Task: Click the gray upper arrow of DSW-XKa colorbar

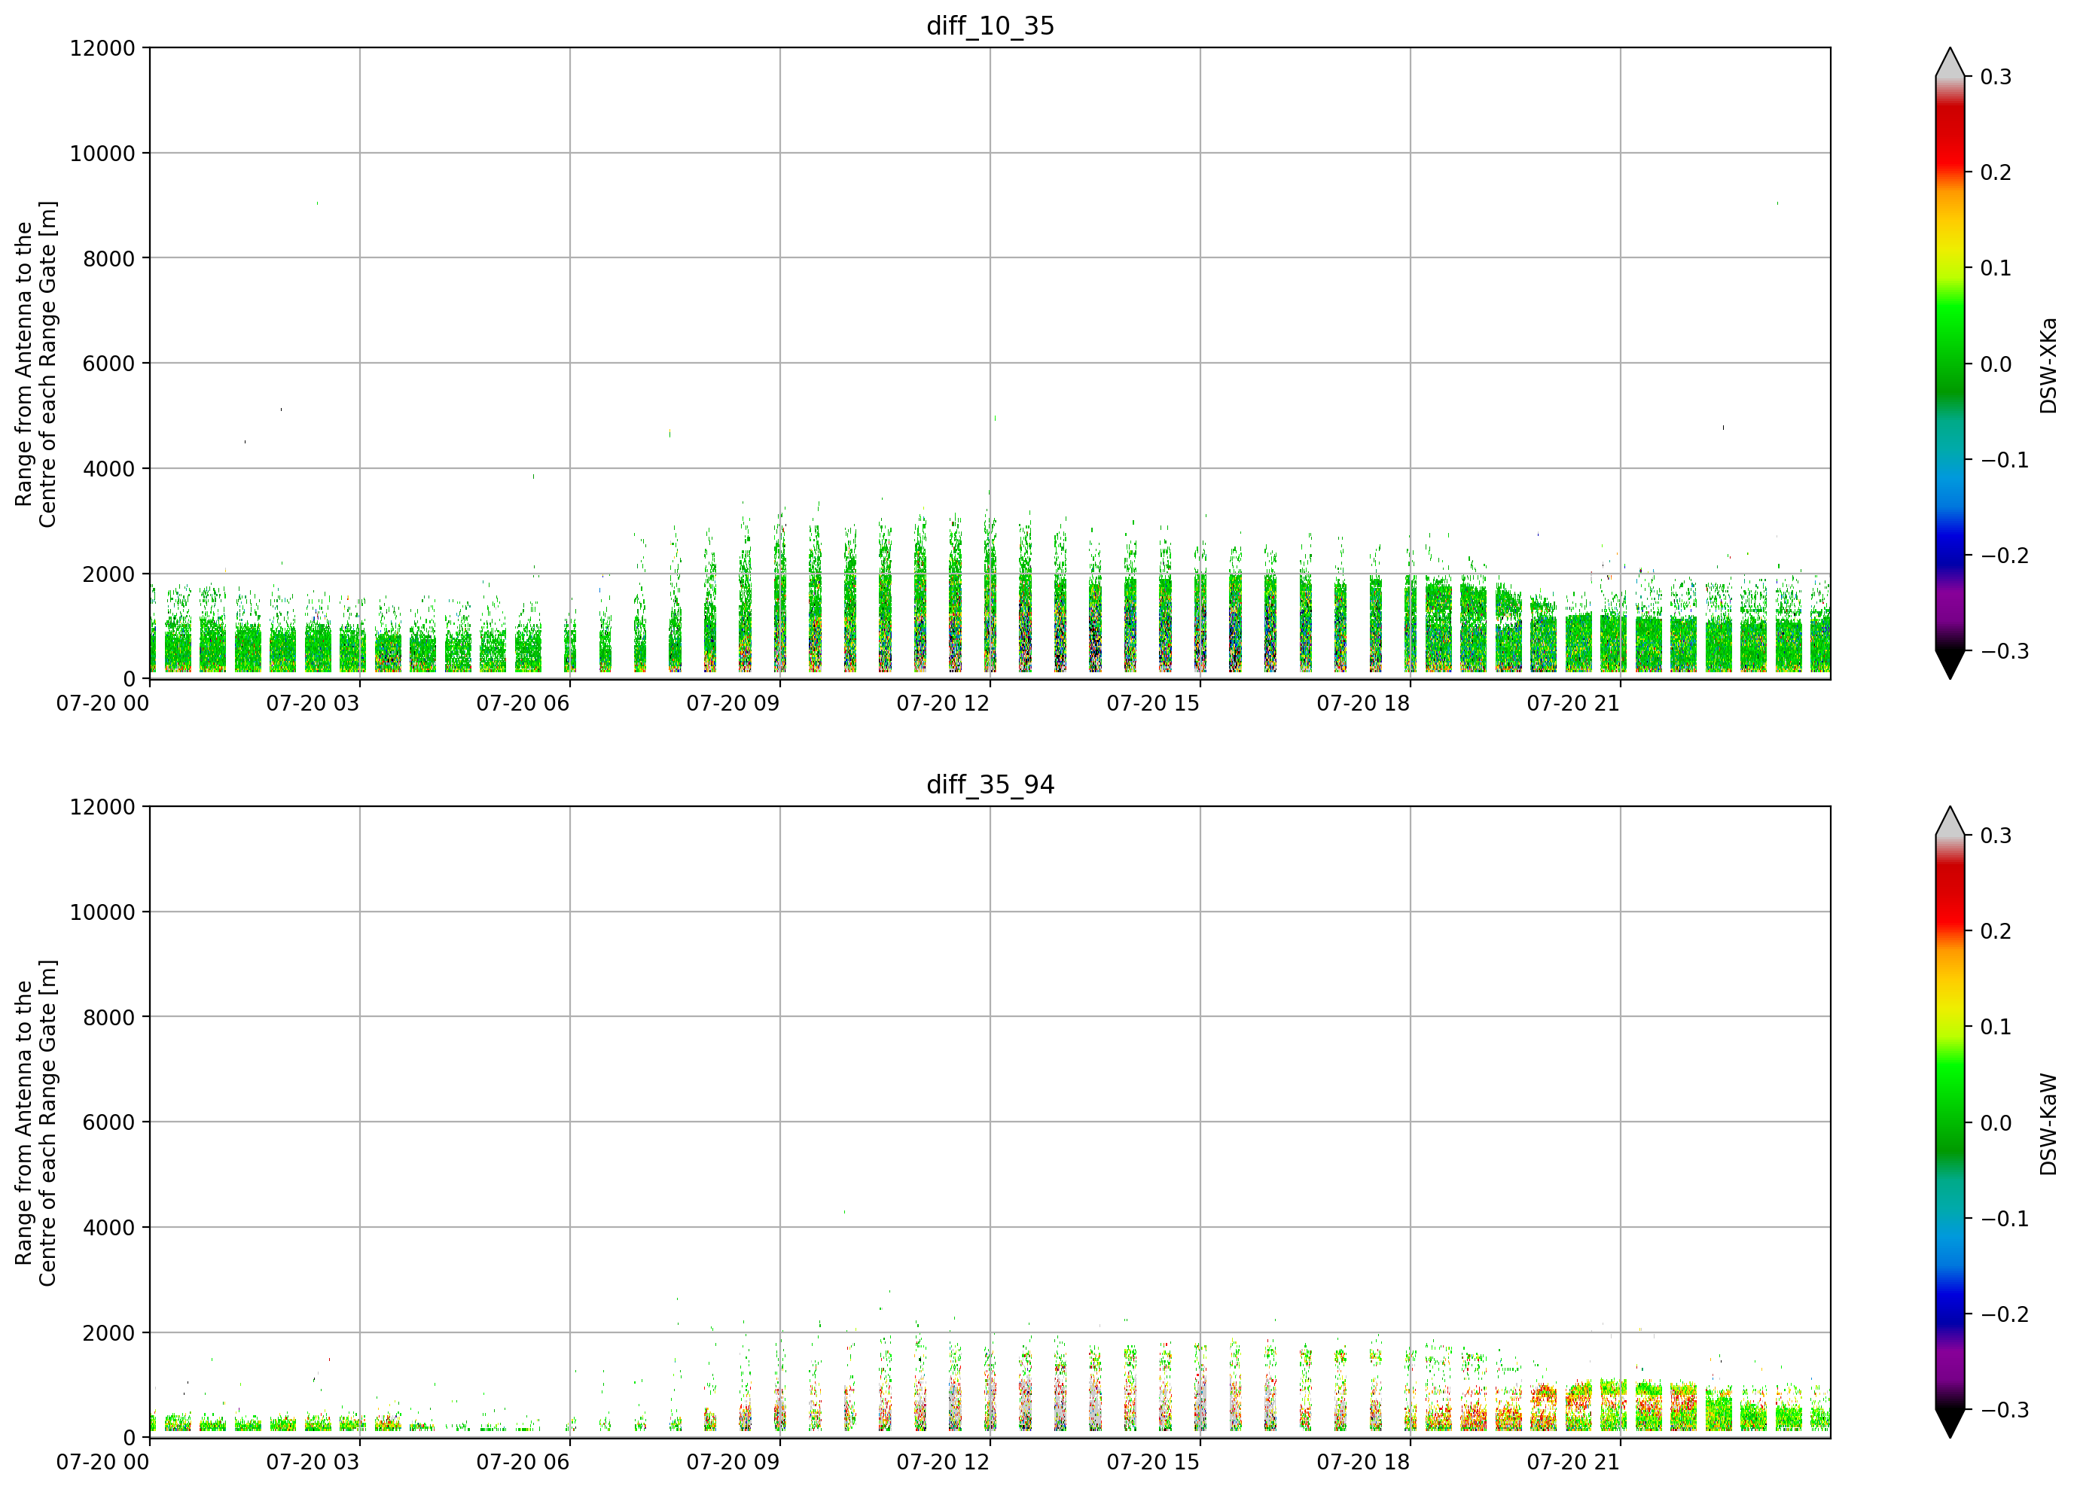Action: 1950,64
